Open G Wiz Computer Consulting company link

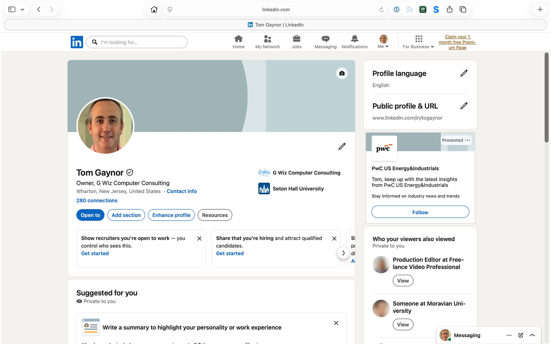click(x=299, y=173)
